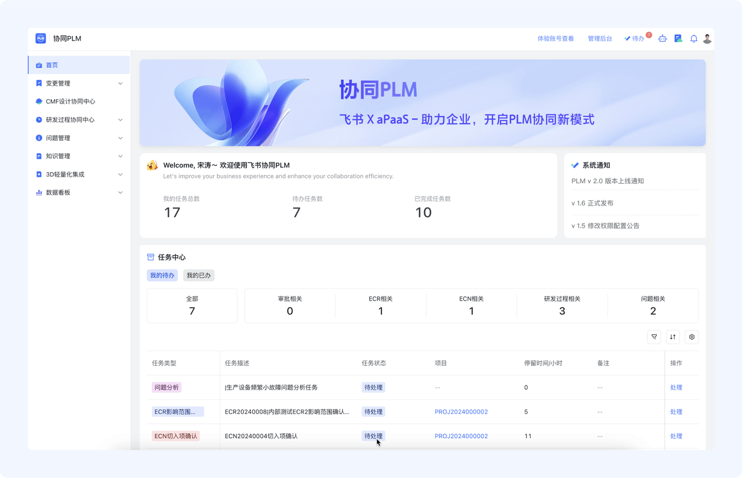Open the notification bell
The width and height of the screenshot is (742, 478).
(694, 39)
